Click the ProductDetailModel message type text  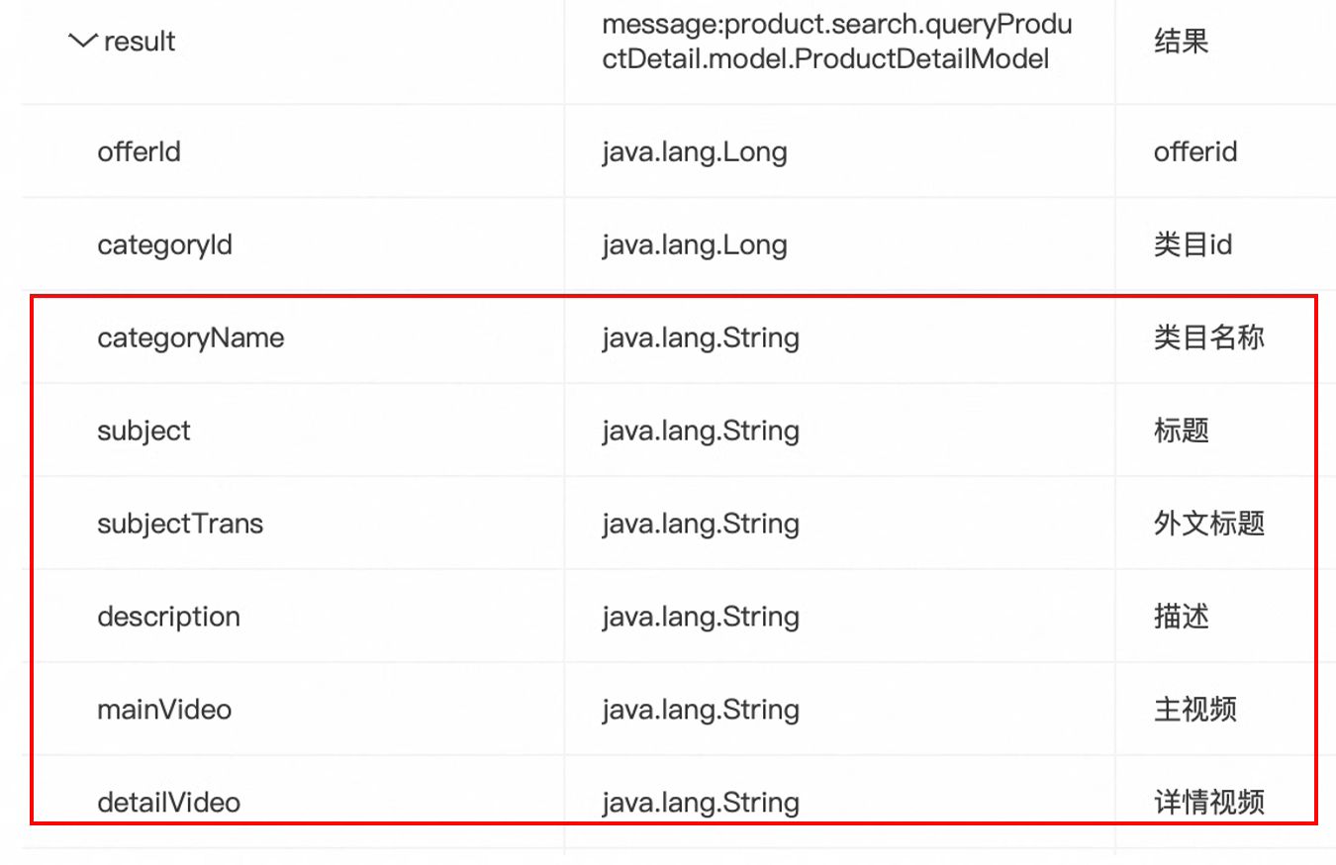point(836,41)
